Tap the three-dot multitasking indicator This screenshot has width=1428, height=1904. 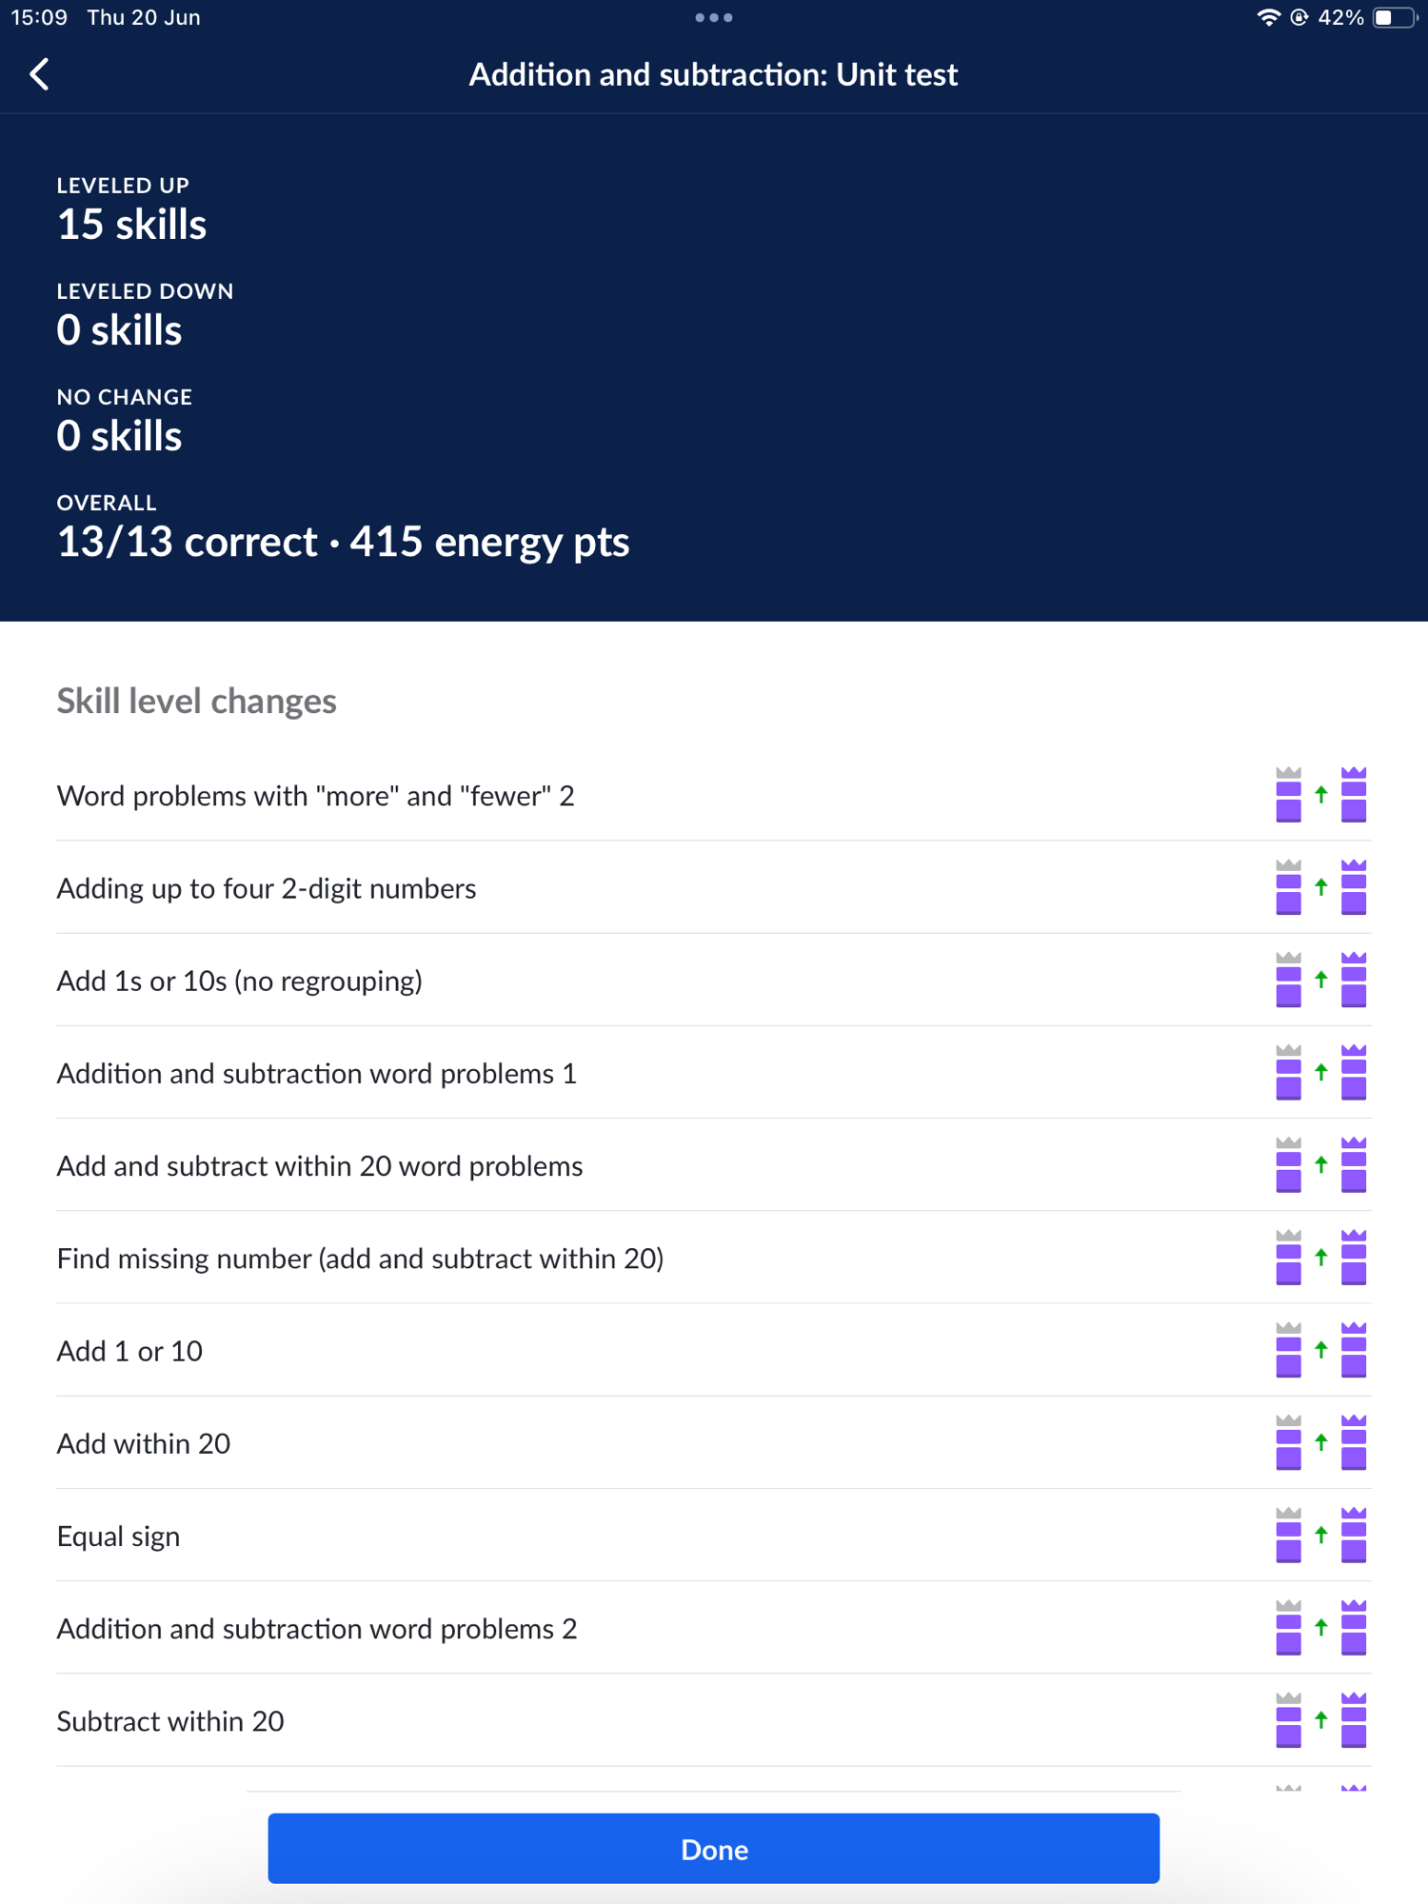click(x=713, y=17)
